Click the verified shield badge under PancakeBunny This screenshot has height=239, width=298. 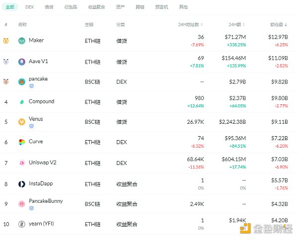point(32,208)
